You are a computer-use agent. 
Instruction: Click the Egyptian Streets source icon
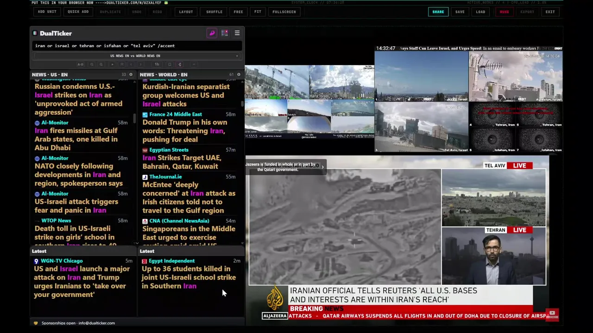click(145, 150)
